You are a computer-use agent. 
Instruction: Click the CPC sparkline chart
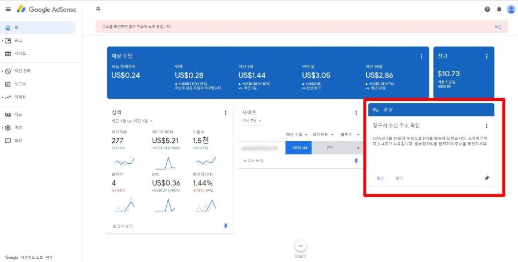[x=165, y=205]
